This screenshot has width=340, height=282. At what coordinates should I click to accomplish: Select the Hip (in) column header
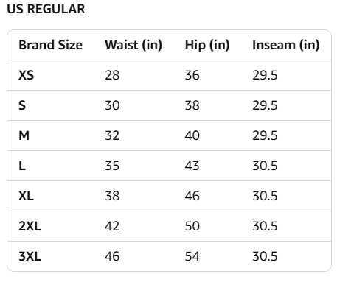tap(207, 45)
